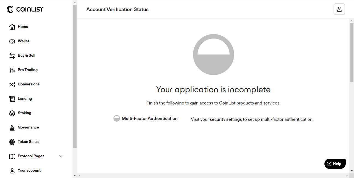
Task: Click the main page vertical scrollbar thumb
Action: (352, 53)
